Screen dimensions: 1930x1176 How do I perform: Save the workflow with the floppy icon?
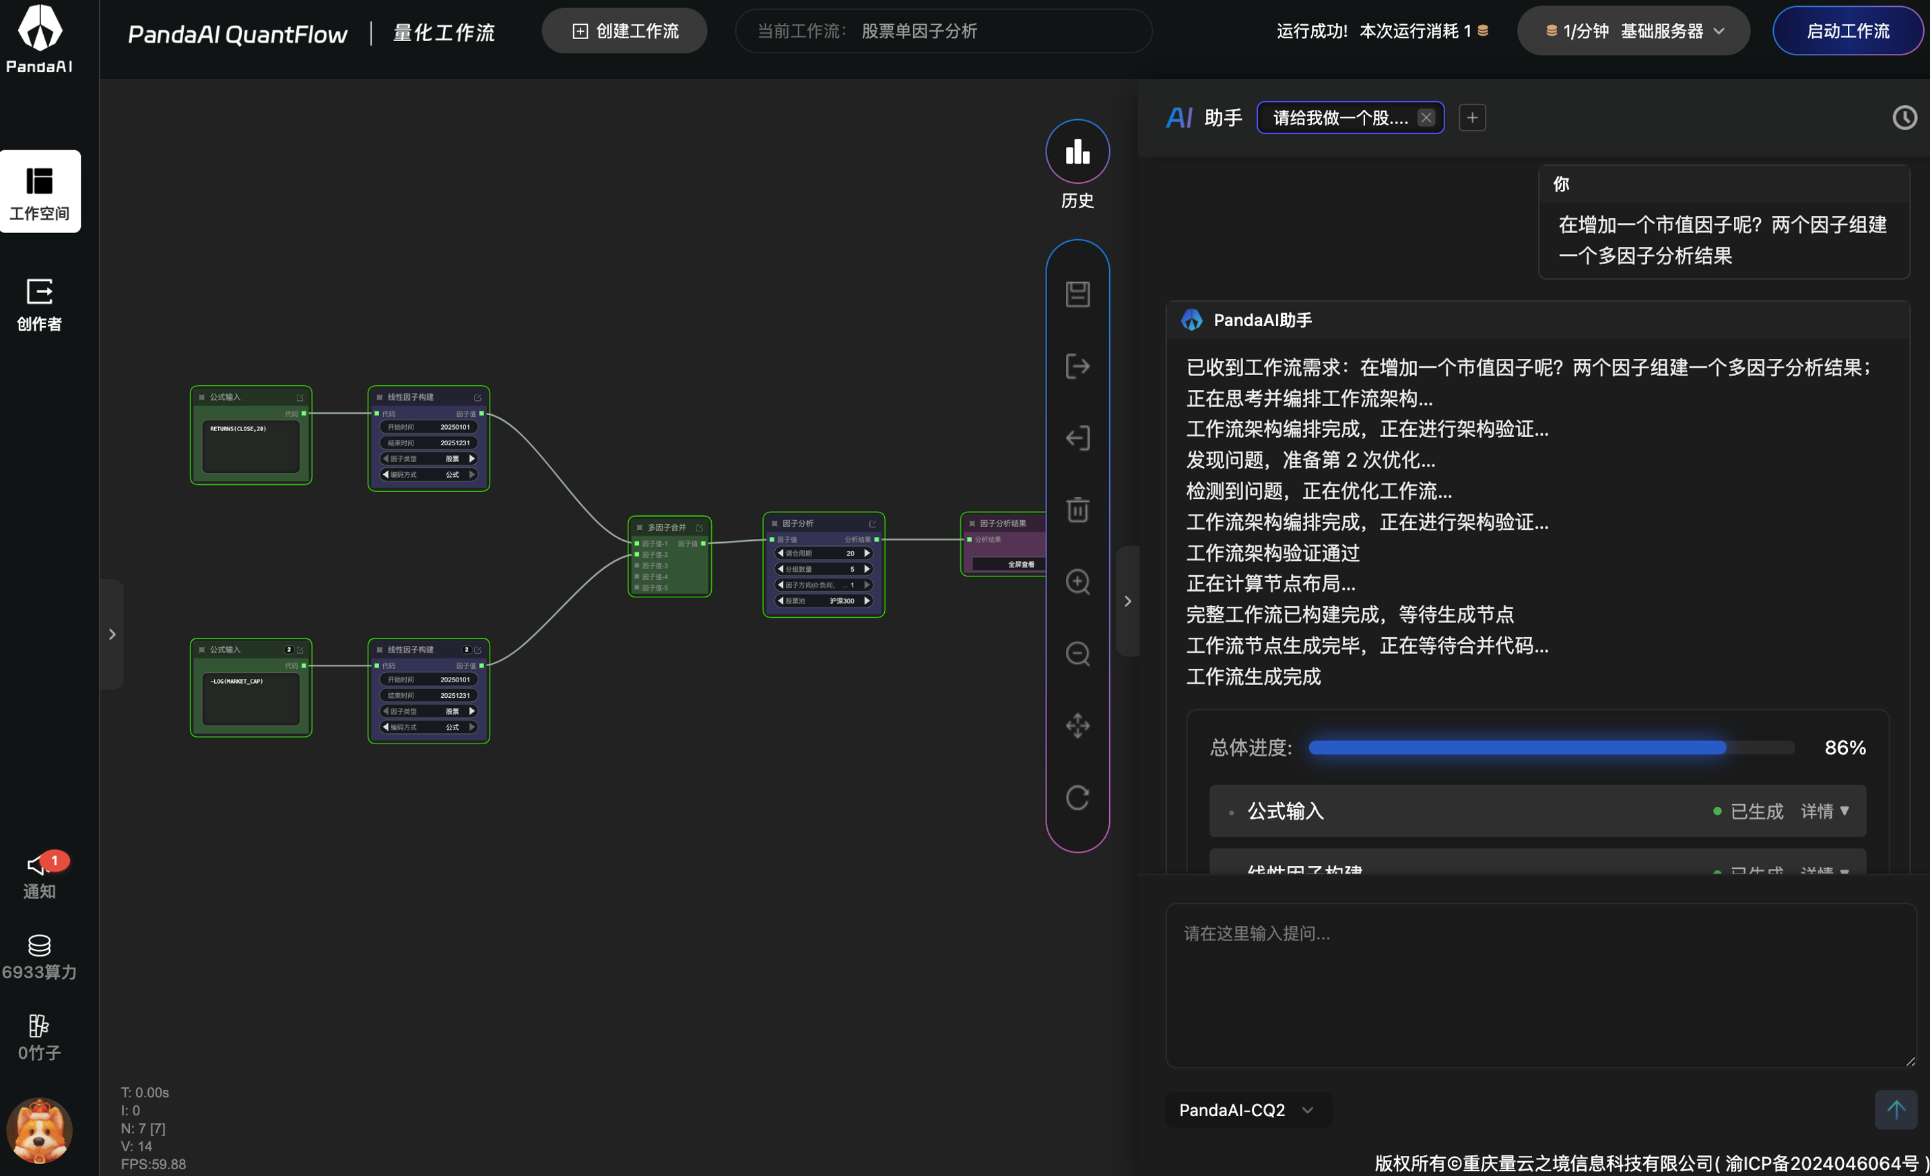(1077, 294)
